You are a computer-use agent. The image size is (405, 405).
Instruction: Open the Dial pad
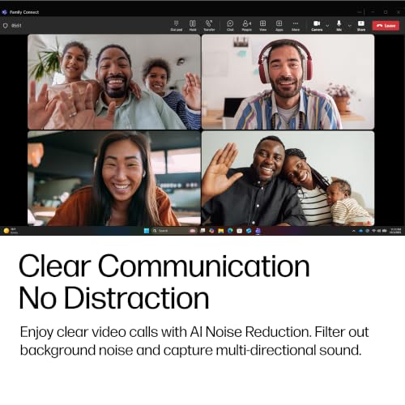click(177, 26)
